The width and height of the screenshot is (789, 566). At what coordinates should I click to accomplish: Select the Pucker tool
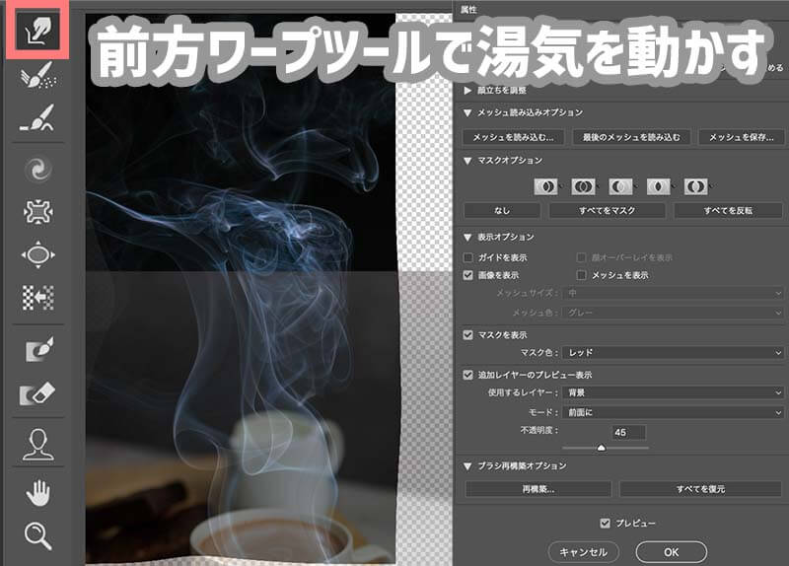[37, 212]
